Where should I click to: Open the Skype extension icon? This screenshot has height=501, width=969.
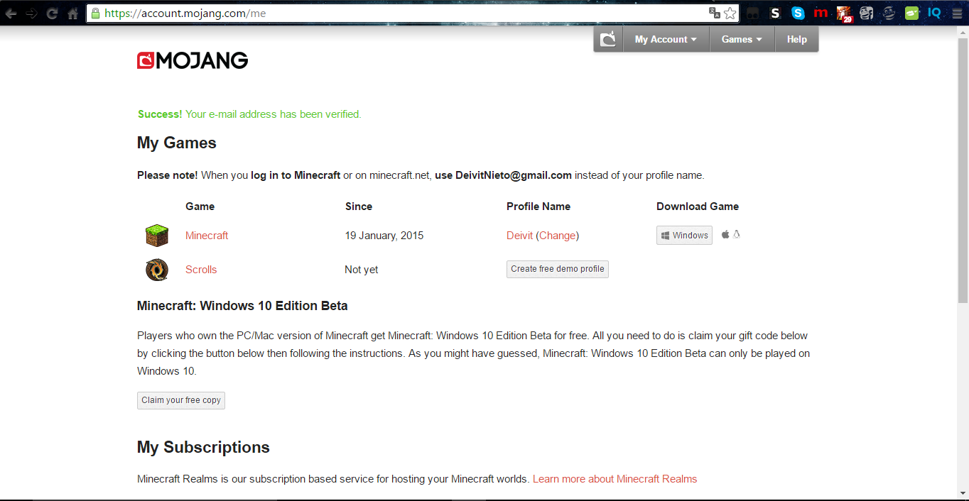tap(798, 13)
